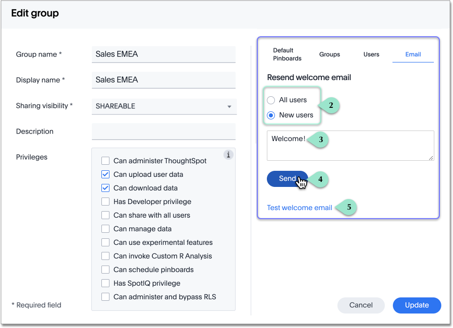Select the New users radio option
The height and width of the screenshot is (328, 453).
pos(271,115)
